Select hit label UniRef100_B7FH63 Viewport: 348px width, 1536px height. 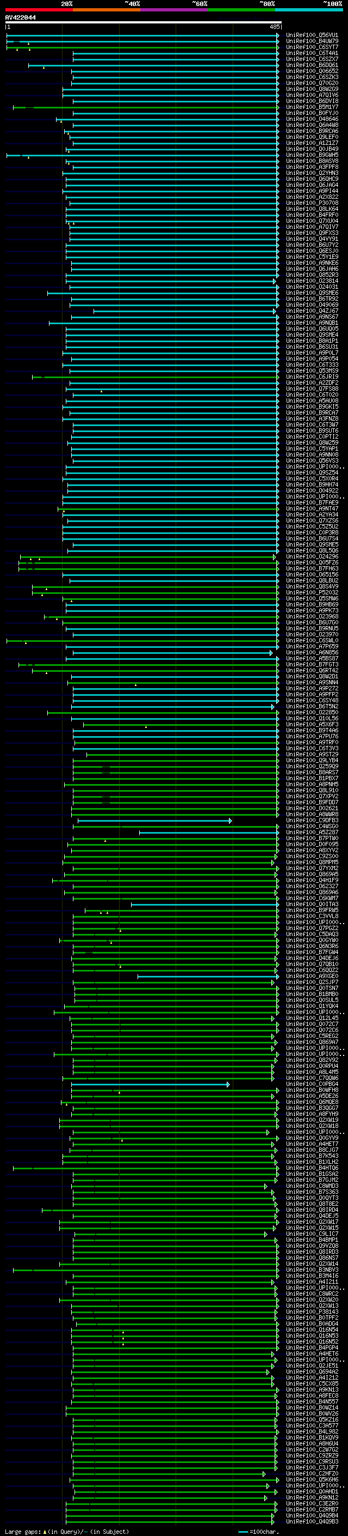click(x=312, y=569)
